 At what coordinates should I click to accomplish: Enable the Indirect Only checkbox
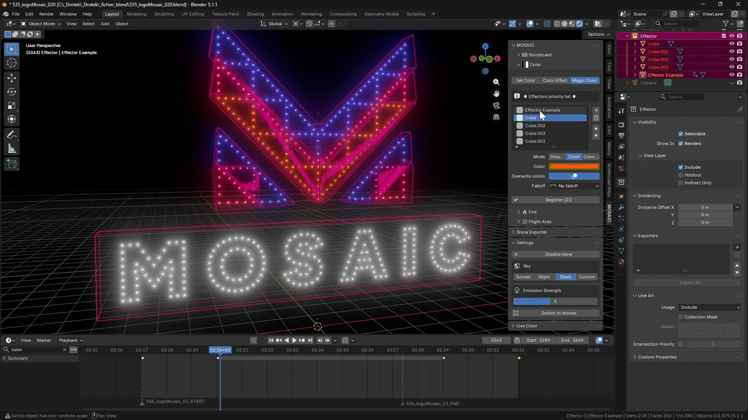pyautogui.click(x=681, y=183)
